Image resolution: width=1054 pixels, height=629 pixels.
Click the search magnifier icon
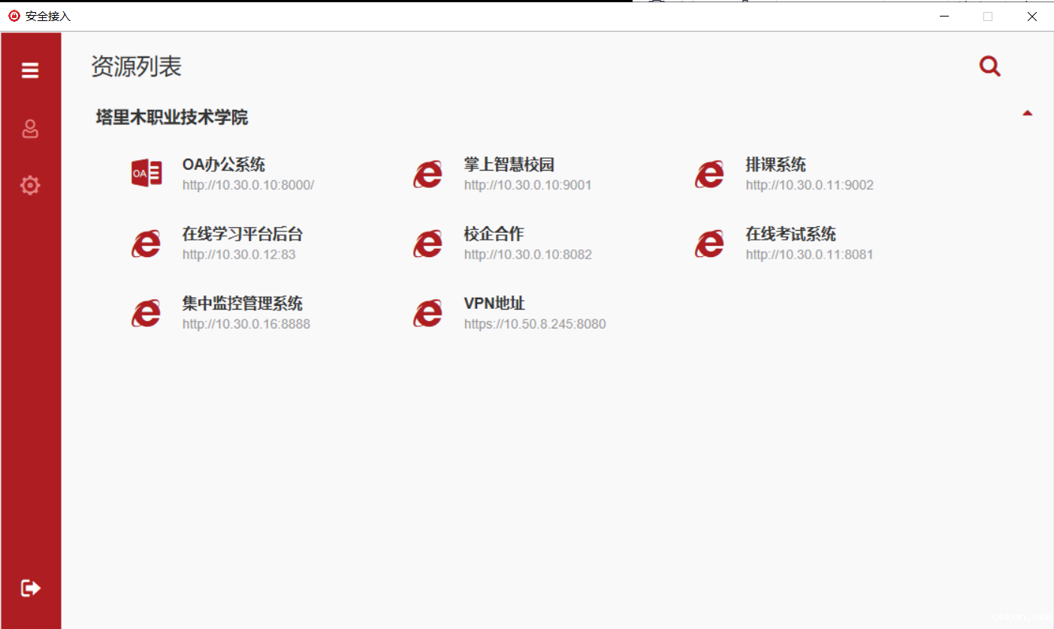point(990,66)
